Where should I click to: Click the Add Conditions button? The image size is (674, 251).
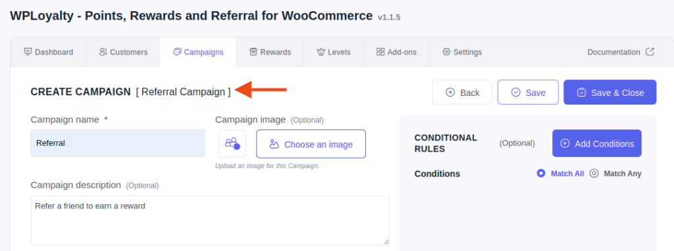coord(596,143)
